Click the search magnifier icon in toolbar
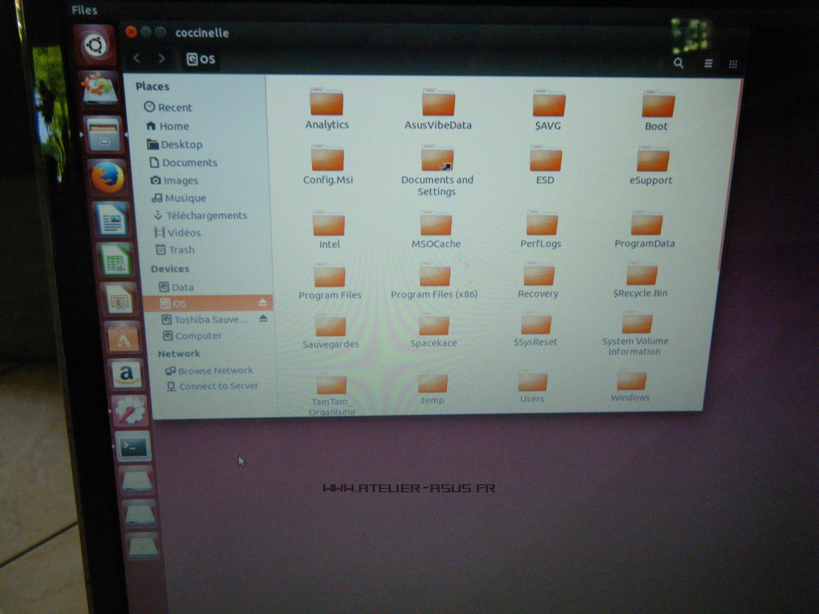This screenshot has width=819, height=614. tap(679, 63)
